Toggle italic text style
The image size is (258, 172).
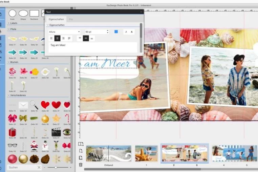pyautogui.click(x=126, y=32)
